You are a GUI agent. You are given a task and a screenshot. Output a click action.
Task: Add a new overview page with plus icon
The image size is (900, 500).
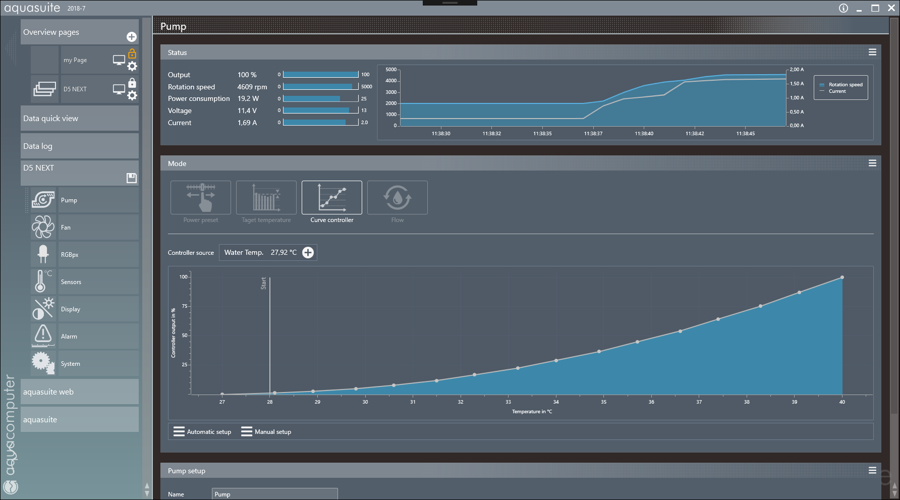pyautogui.click(x=131, y=37)
